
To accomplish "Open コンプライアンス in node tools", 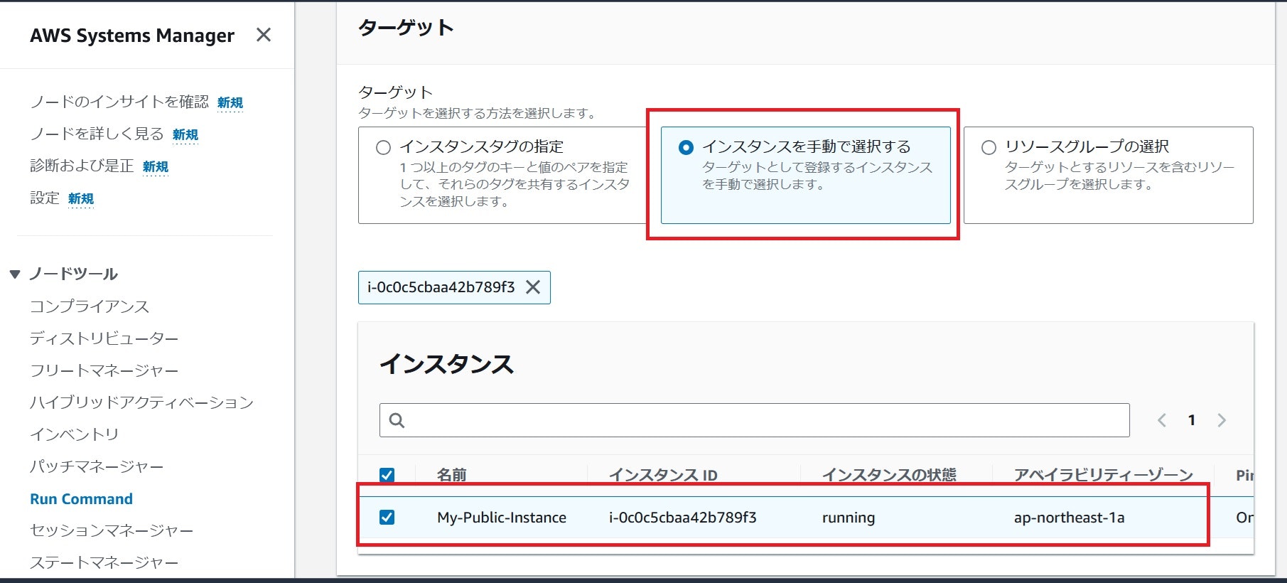I will (90, 306).
